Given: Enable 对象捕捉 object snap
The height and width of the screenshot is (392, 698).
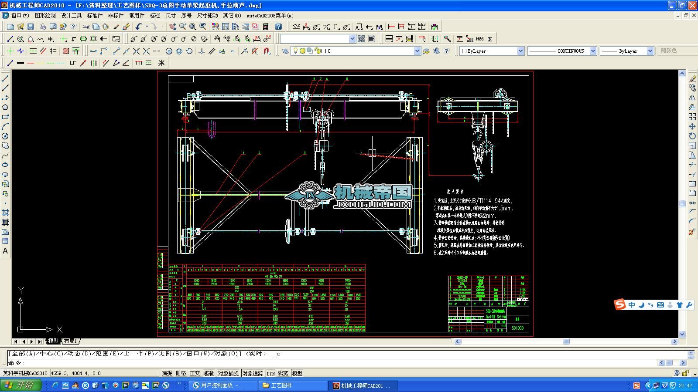Looking at the screenshot, I should click(x=229, y=373).
